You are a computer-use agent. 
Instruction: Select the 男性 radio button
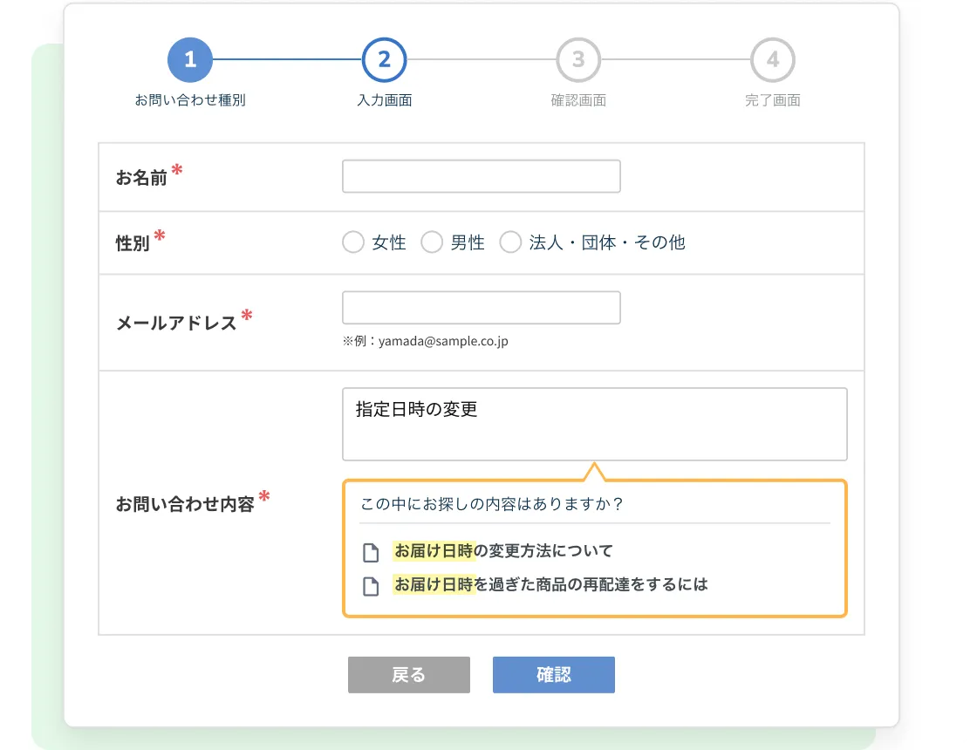432,242
